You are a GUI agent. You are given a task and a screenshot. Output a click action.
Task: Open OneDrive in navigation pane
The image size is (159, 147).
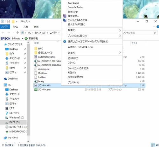pyautogui.click(x=11, y=79)
